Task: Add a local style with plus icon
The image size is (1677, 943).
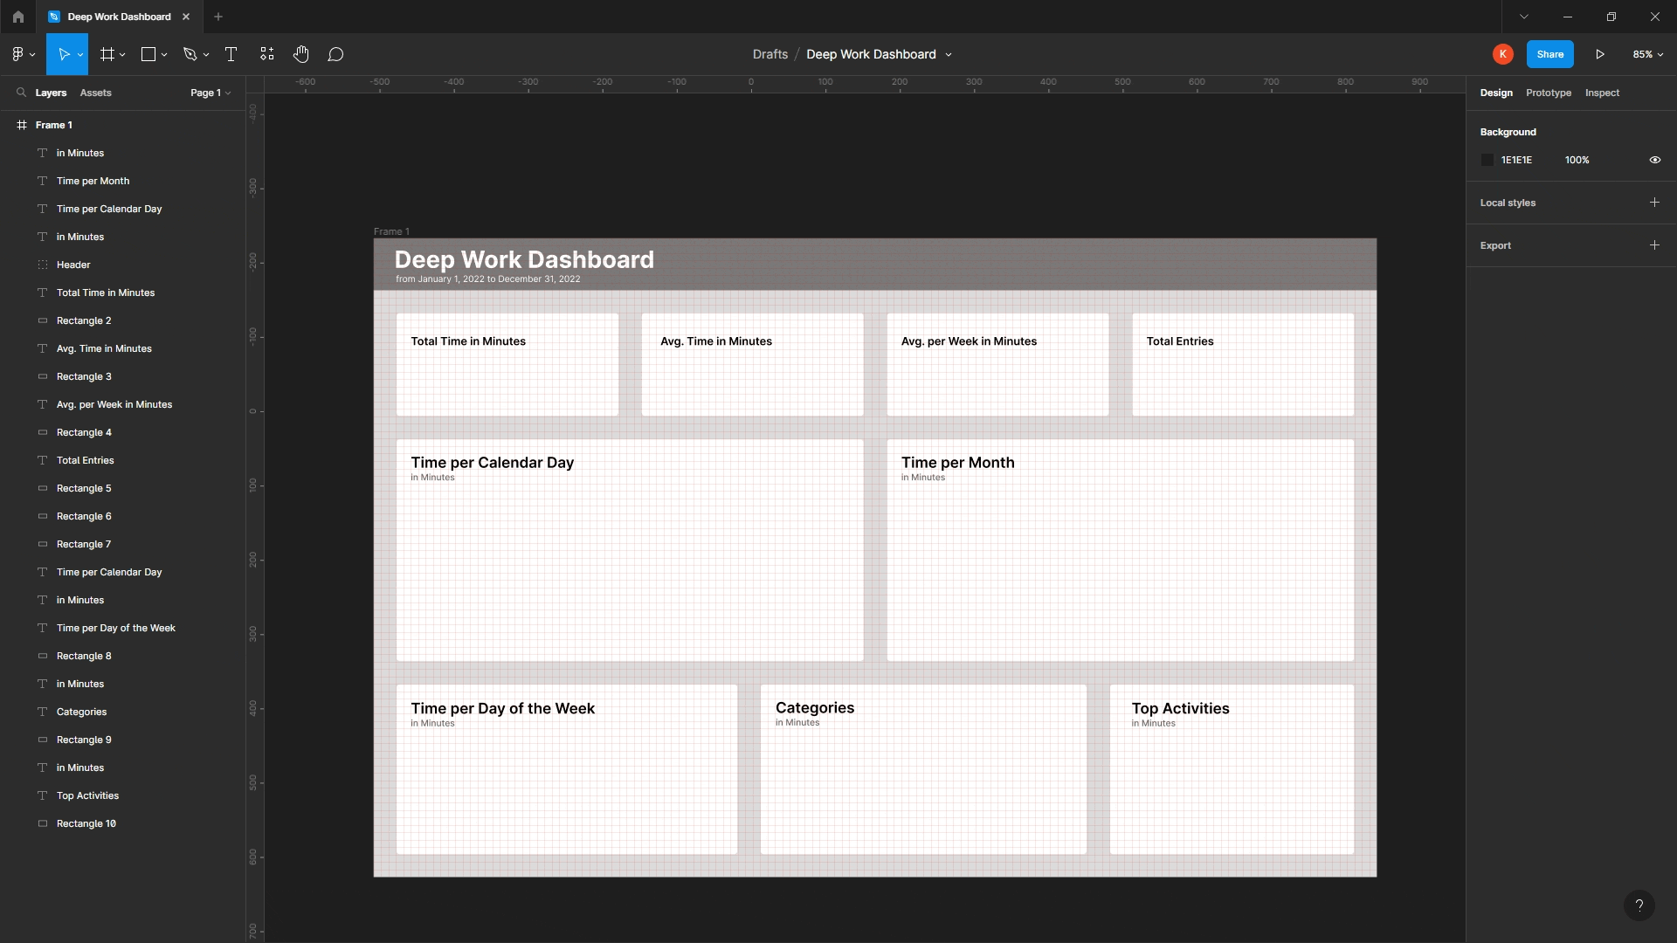Action: (x=1654, y=203)
